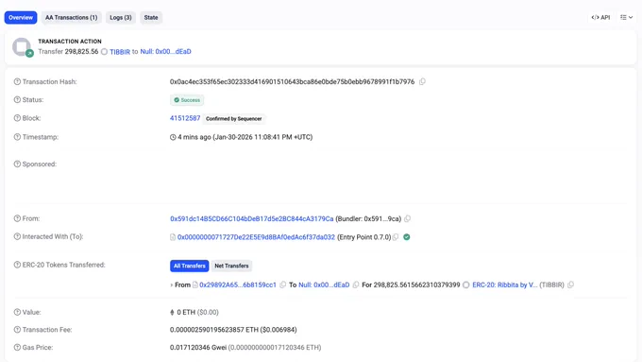The width and height of the screenshot is (642, 362).
Task: Open block 41512587
Action: coord(185,118)
